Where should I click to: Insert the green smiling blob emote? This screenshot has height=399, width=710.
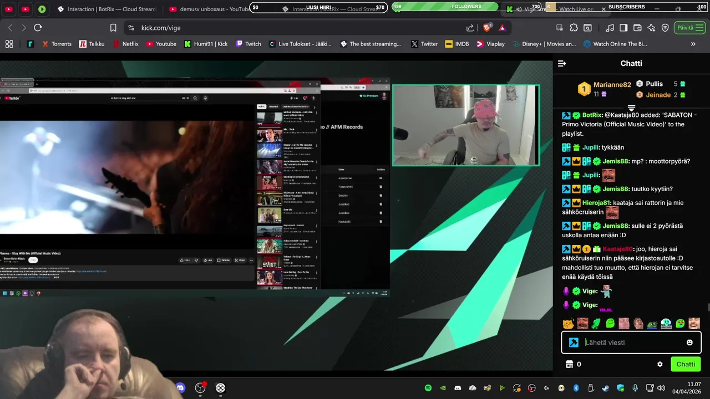pos(610,324)
